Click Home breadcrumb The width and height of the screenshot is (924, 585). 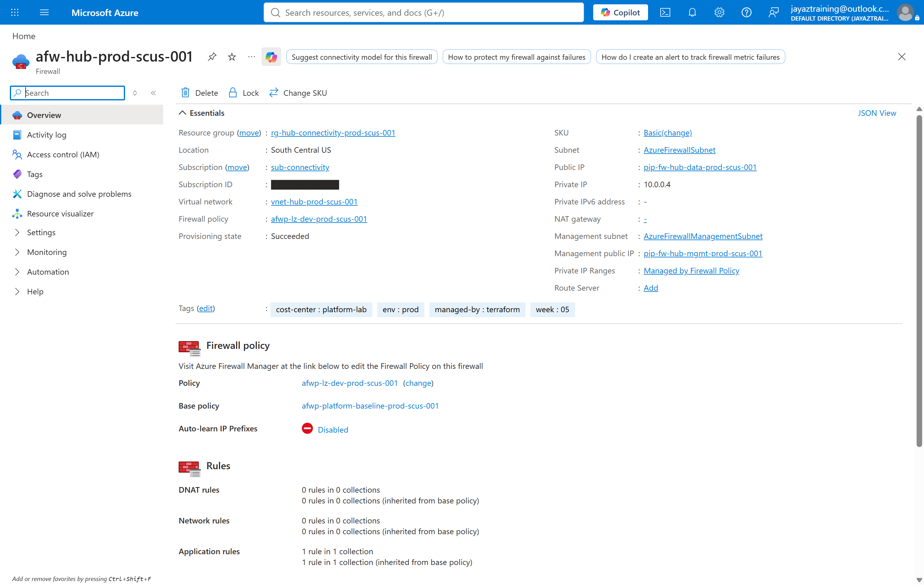24,36
